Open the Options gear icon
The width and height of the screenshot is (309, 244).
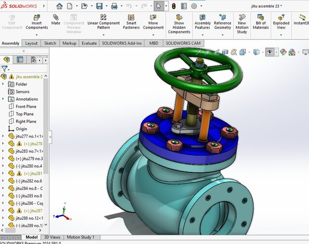(194, 6)
